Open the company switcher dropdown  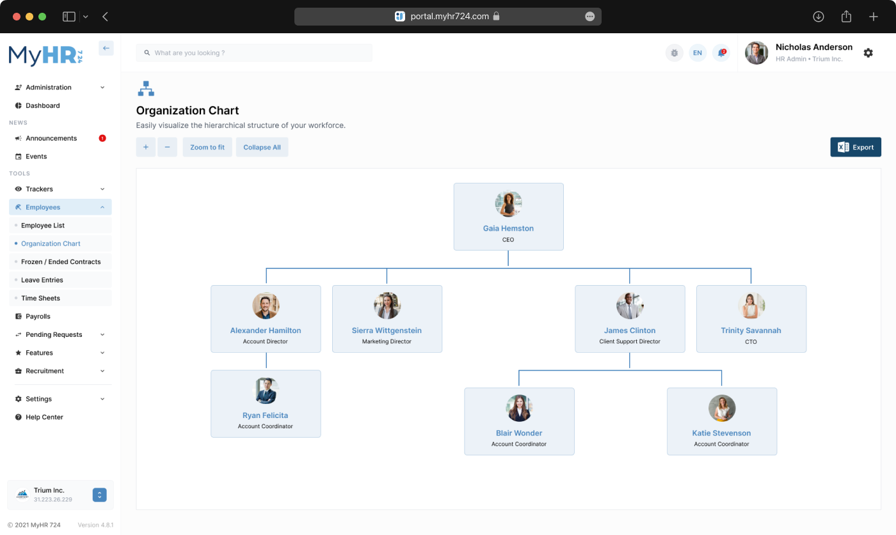click(99, 495)
